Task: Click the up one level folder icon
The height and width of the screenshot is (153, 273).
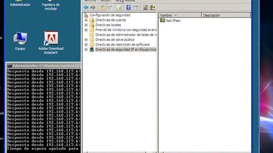Action: [x=102, y=8]
